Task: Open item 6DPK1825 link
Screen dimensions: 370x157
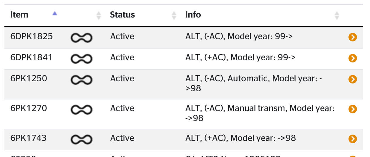Action: (31, 36)
